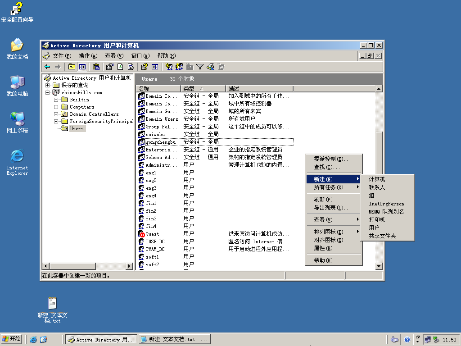Screen dimensions: 461x346
Task: Click the filter funnel toolbar icon
Action: tap(200, 67)
